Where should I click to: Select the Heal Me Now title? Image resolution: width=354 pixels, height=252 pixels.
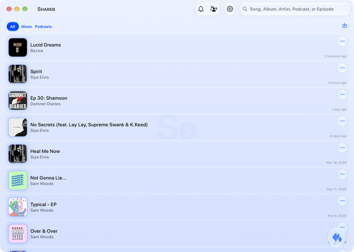[45, 151]
